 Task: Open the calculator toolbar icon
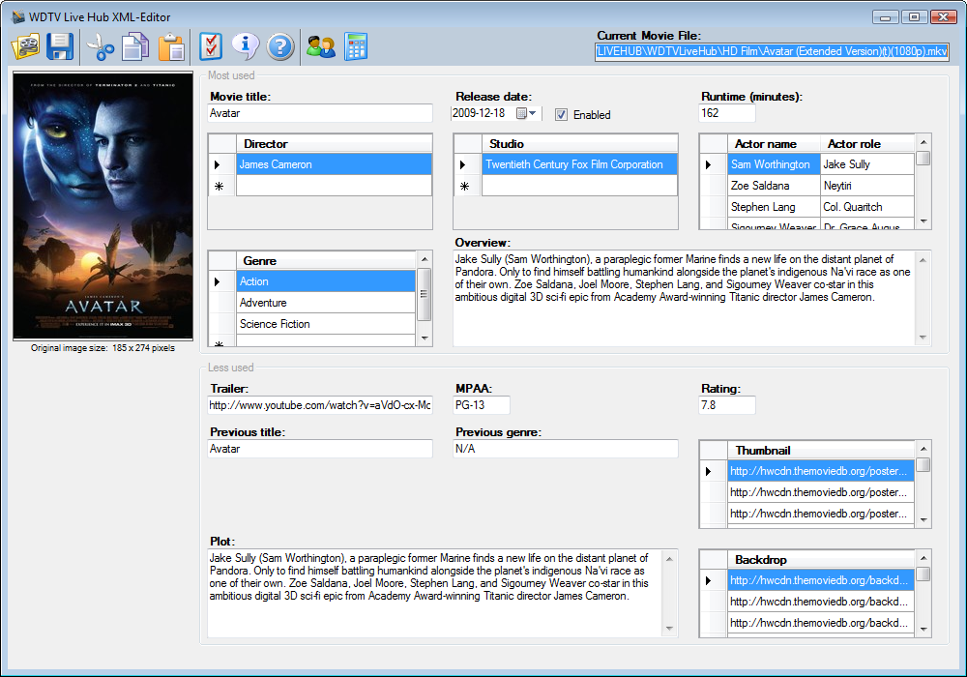(x=356, y=46)
